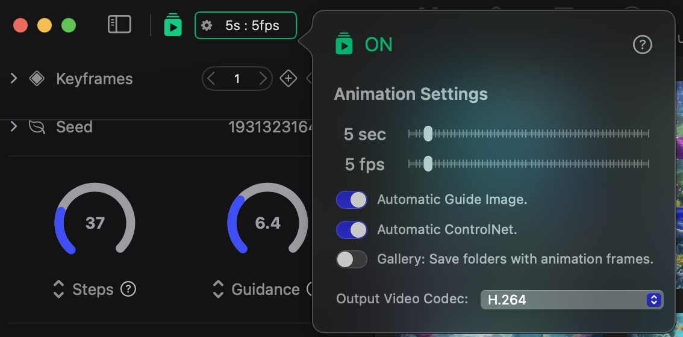Click the green animation icon in toolbar
This screenshot has width=683, height=337.
click(173, 25)
